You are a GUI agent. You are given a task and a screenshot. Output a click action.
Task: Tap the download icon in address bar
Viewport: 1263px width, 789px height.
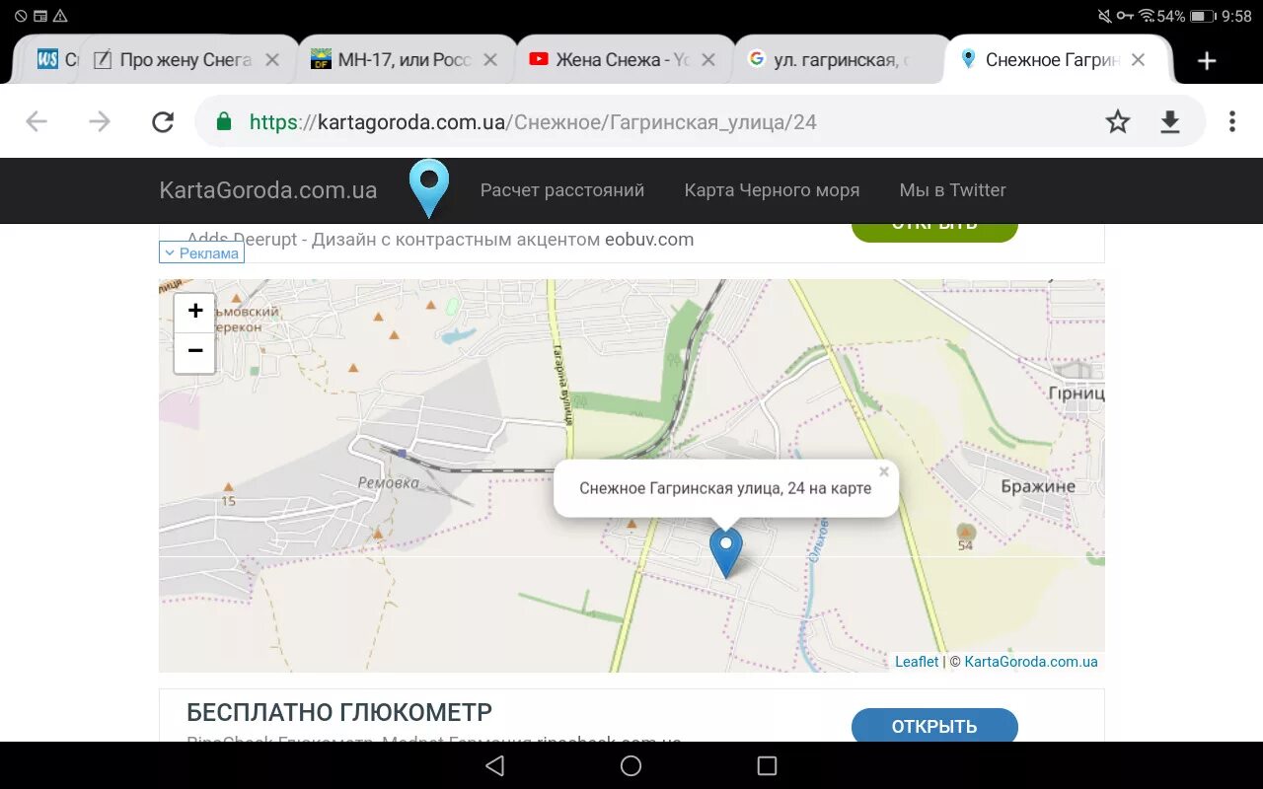click(1170, 121)
